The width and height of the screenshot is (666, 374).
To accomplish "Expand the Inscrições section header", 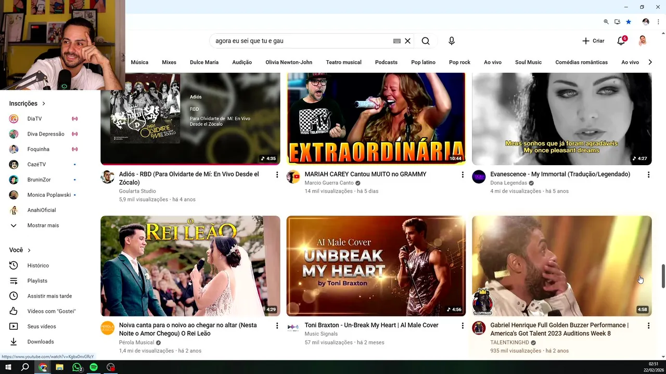I will pyautogui.click(x=27, y=103).
